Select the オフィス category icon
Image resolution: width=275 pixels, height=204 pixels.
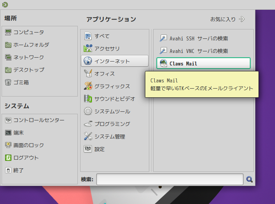pos(88,73)
